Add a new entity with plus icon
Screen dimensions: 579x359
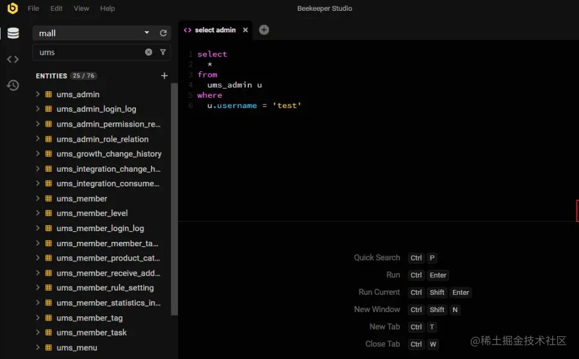click(x=164, y=76)
